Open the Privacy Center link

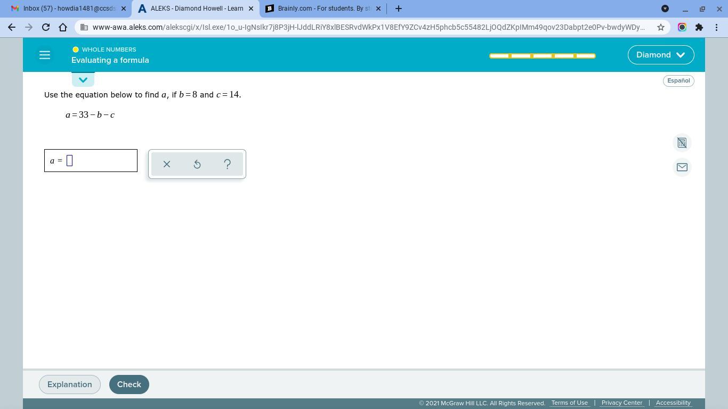coord(621,403)
